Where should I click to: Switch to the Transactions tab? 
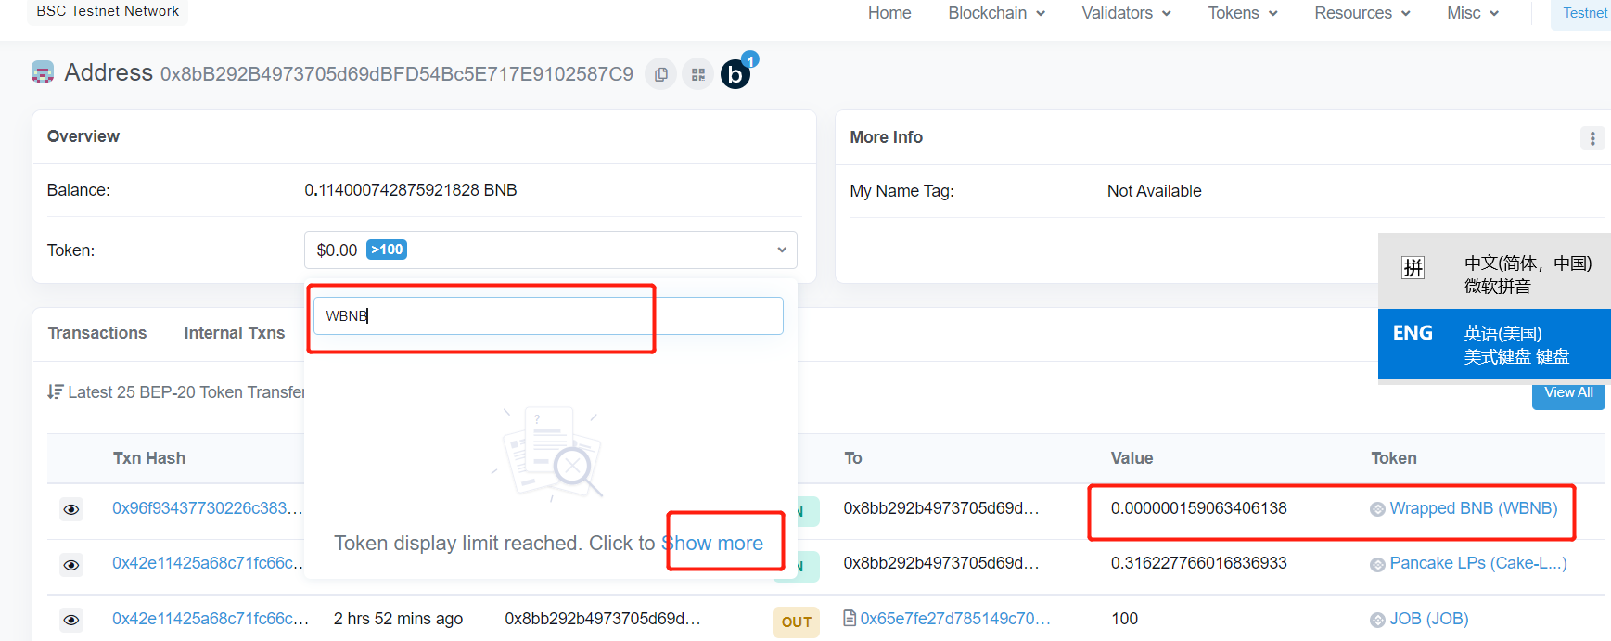coord(97,333)
